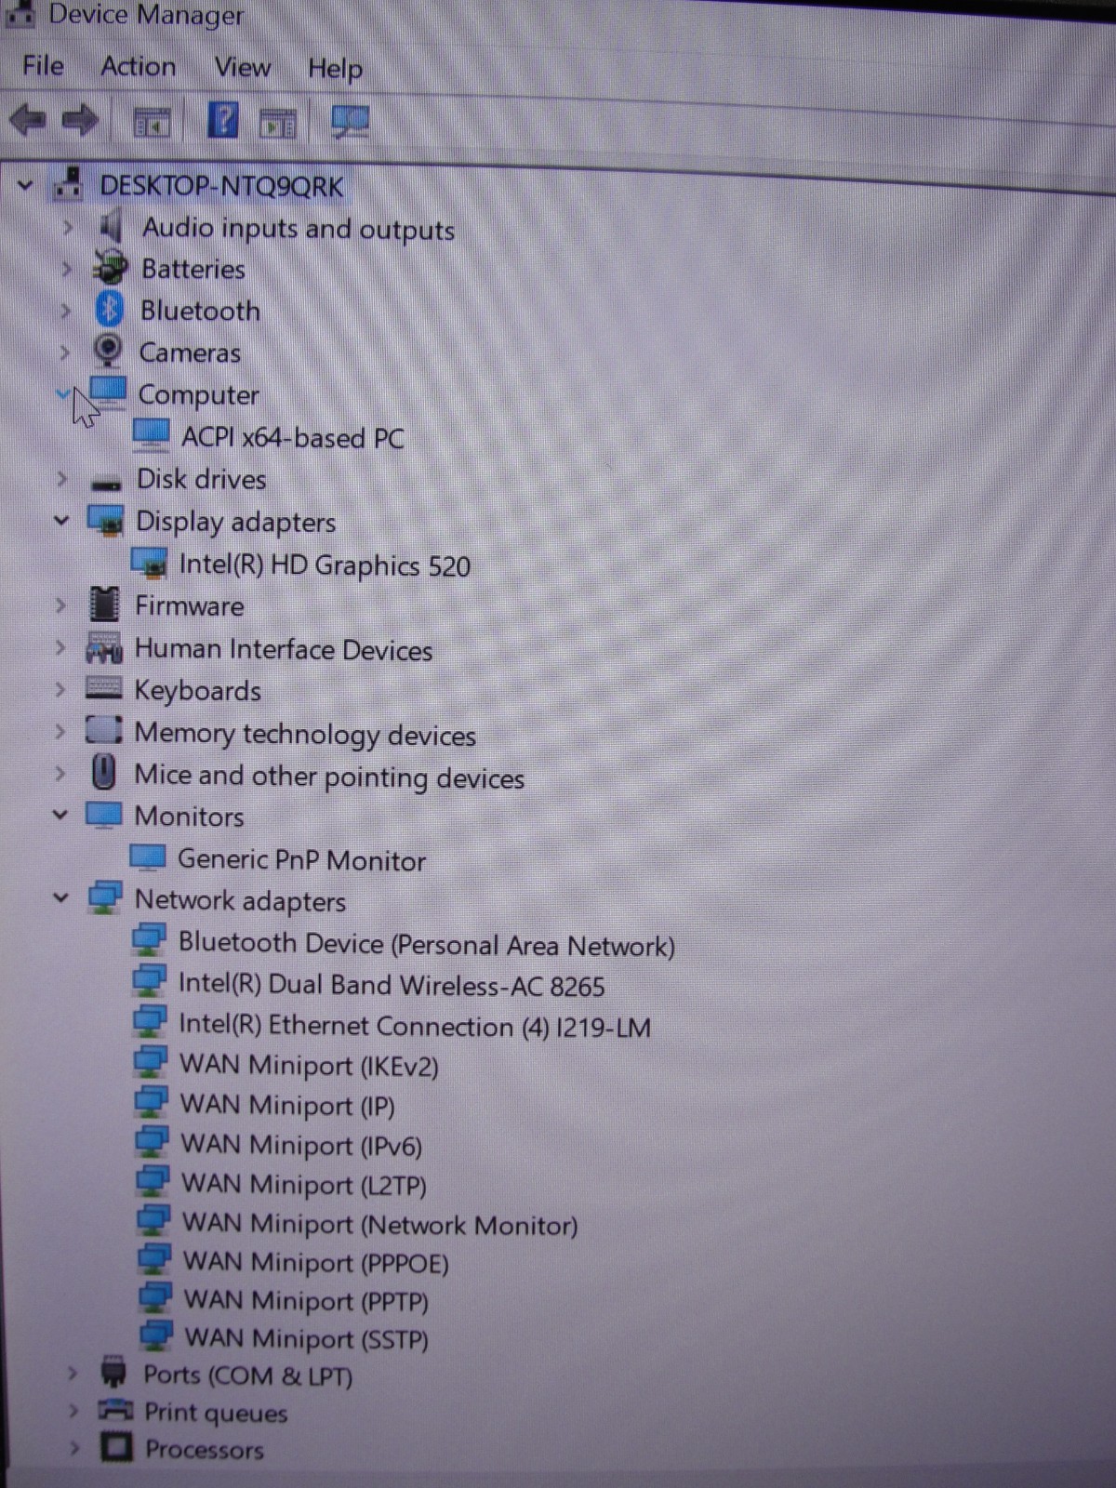This screenshot has height=1488, width=1116.
Task: Select the Bluetooth category label
Action: (200, 311)
